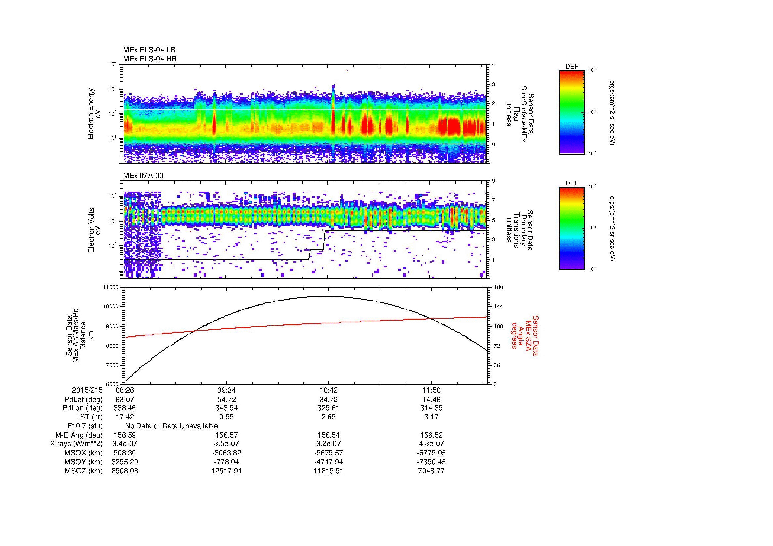Click the LST value '2.65'
The height and width of the screenshot is (546, 773).
point(329,417)
